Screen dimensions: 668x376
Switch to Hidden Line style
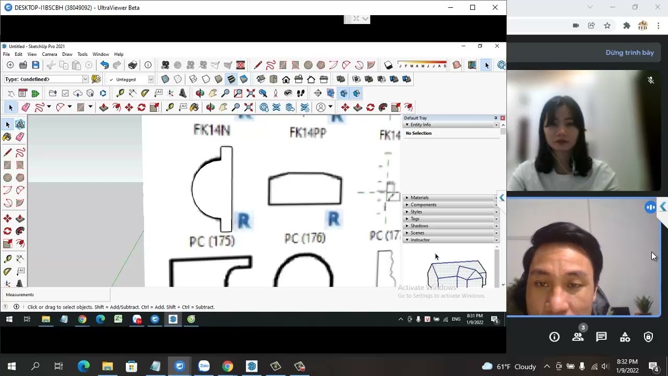[x=206, y=79]
